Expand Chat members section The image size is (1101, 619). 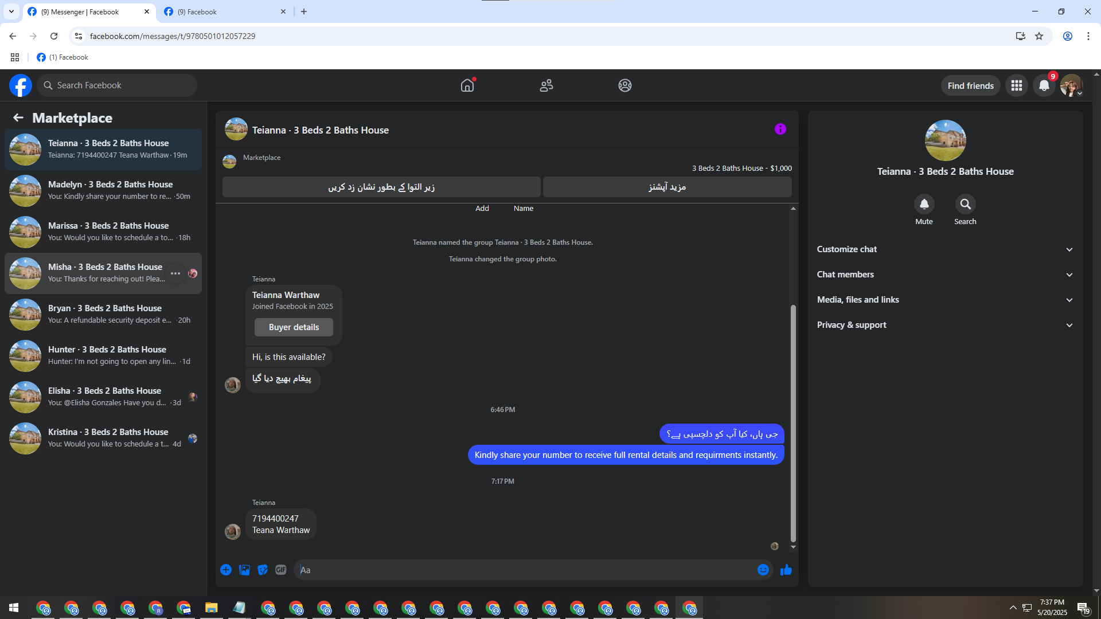945,275
